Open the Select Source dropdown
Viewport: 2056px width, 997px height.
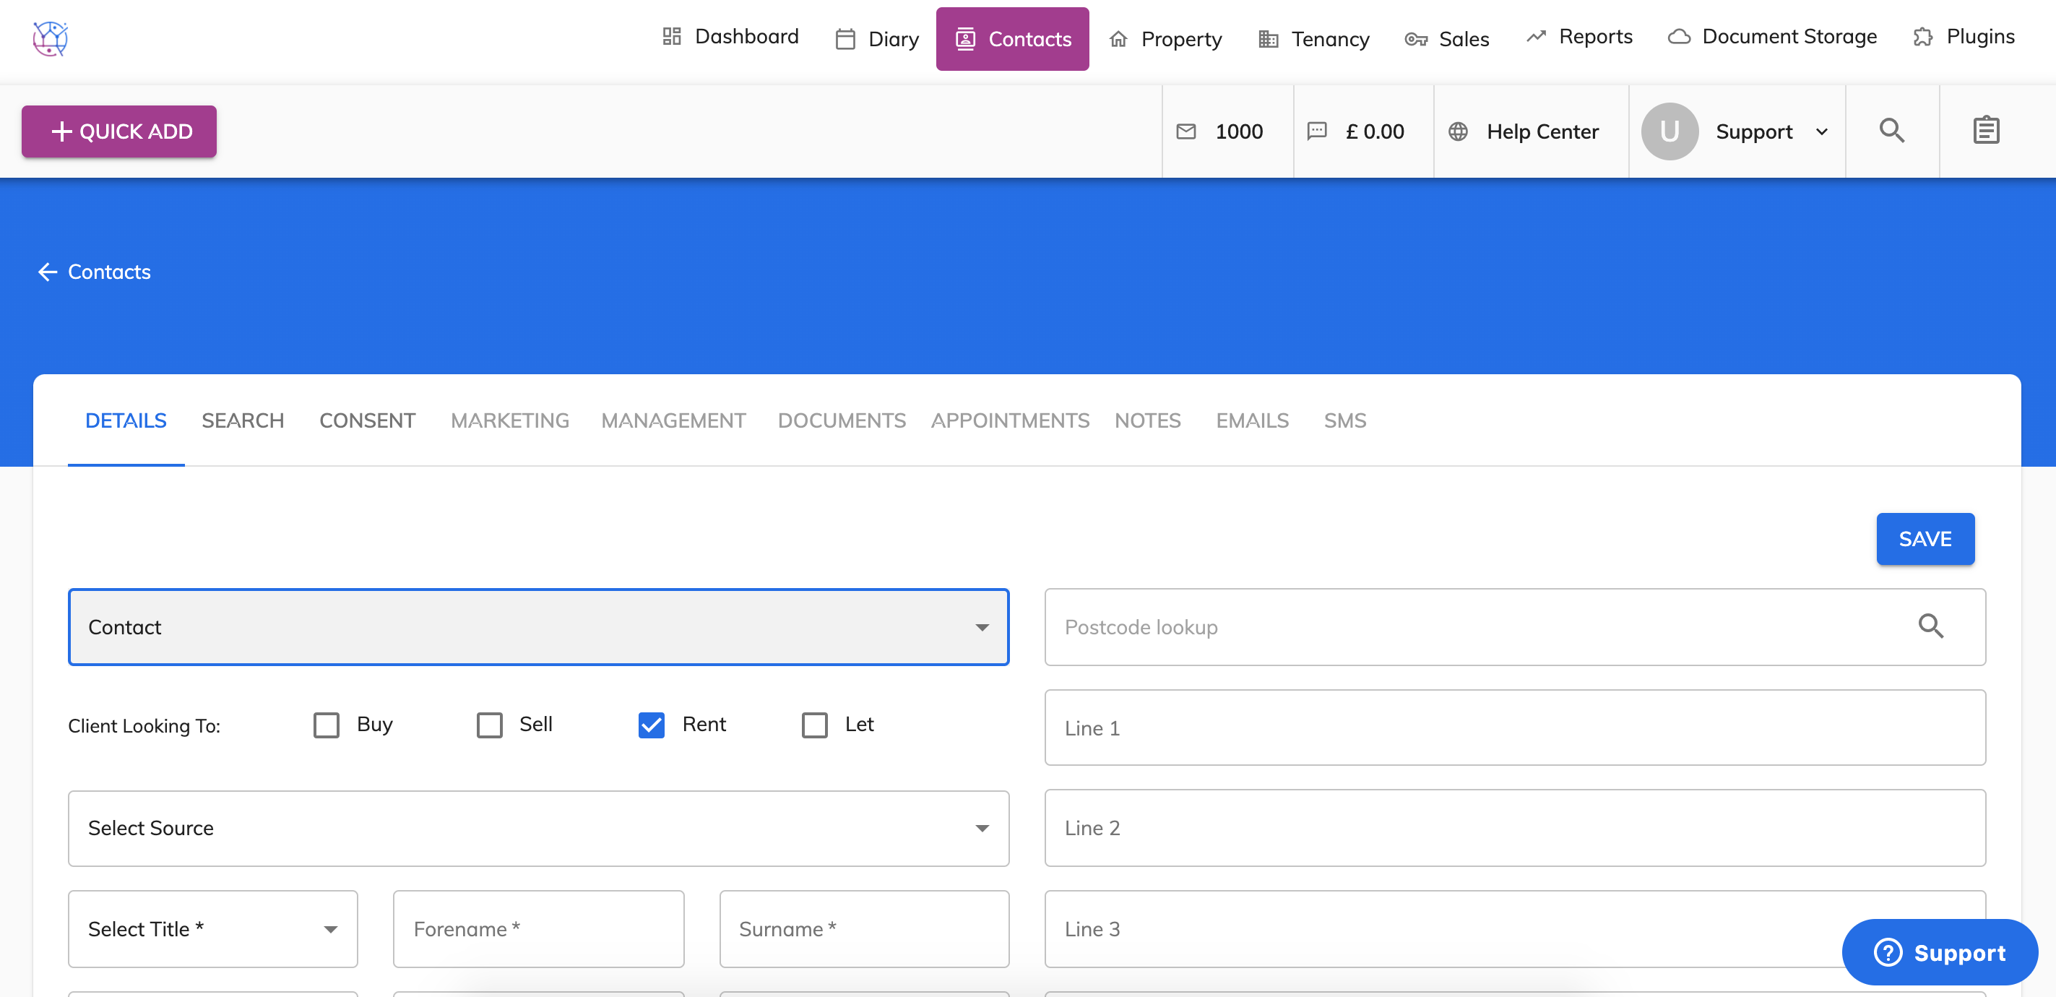[x=538, y=828]
